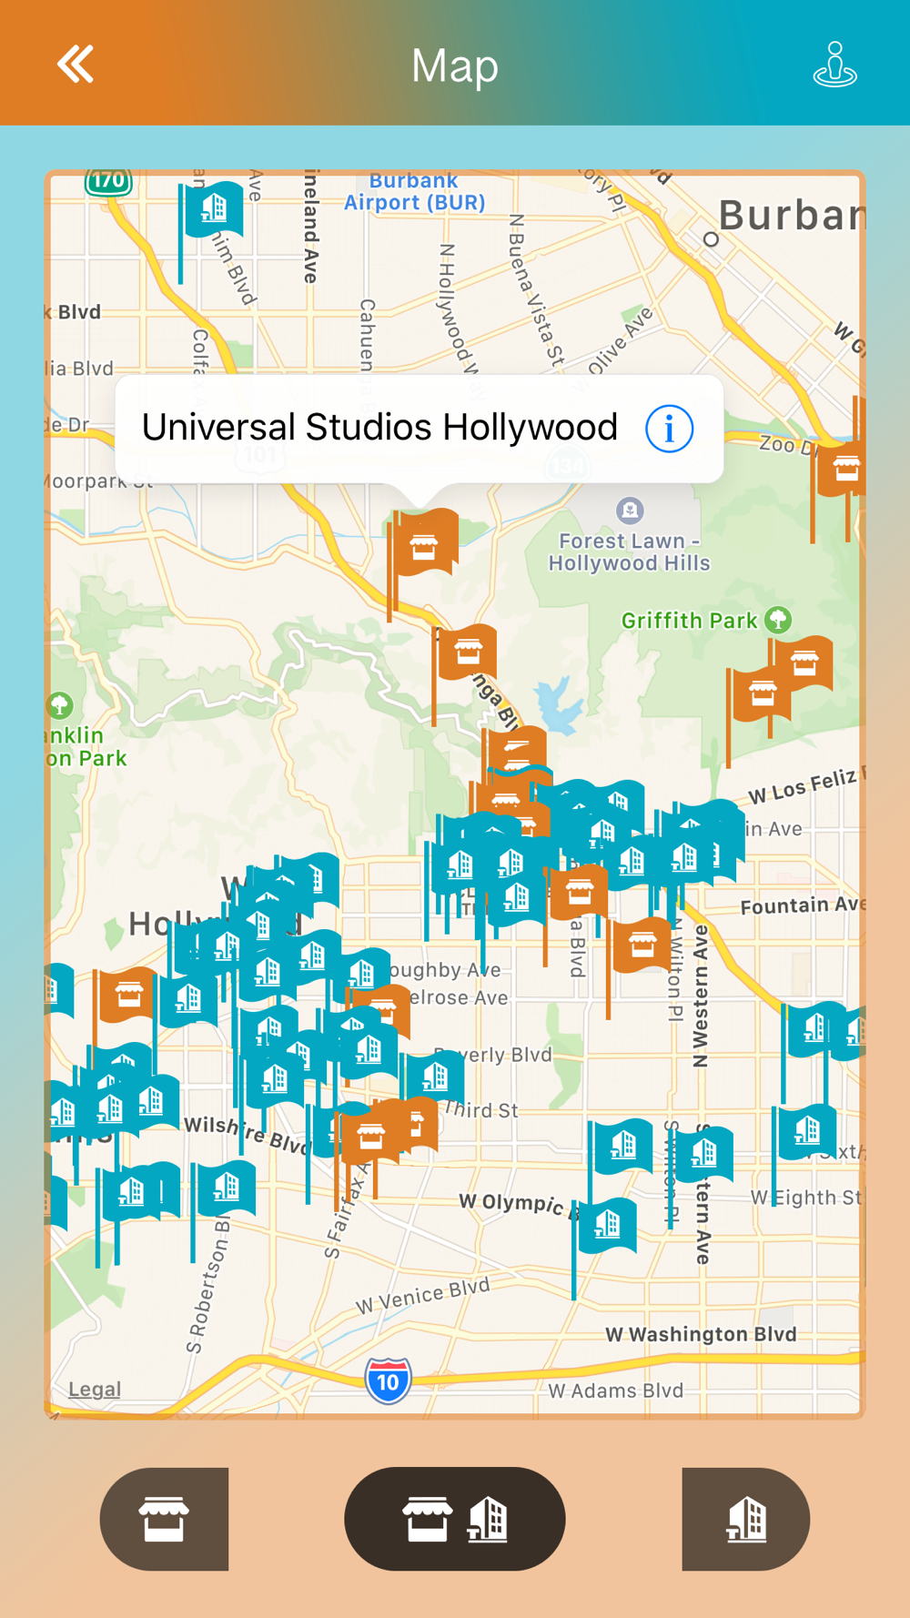Tap the Map title in header
Screen dimensions: 910x1618
455,66
